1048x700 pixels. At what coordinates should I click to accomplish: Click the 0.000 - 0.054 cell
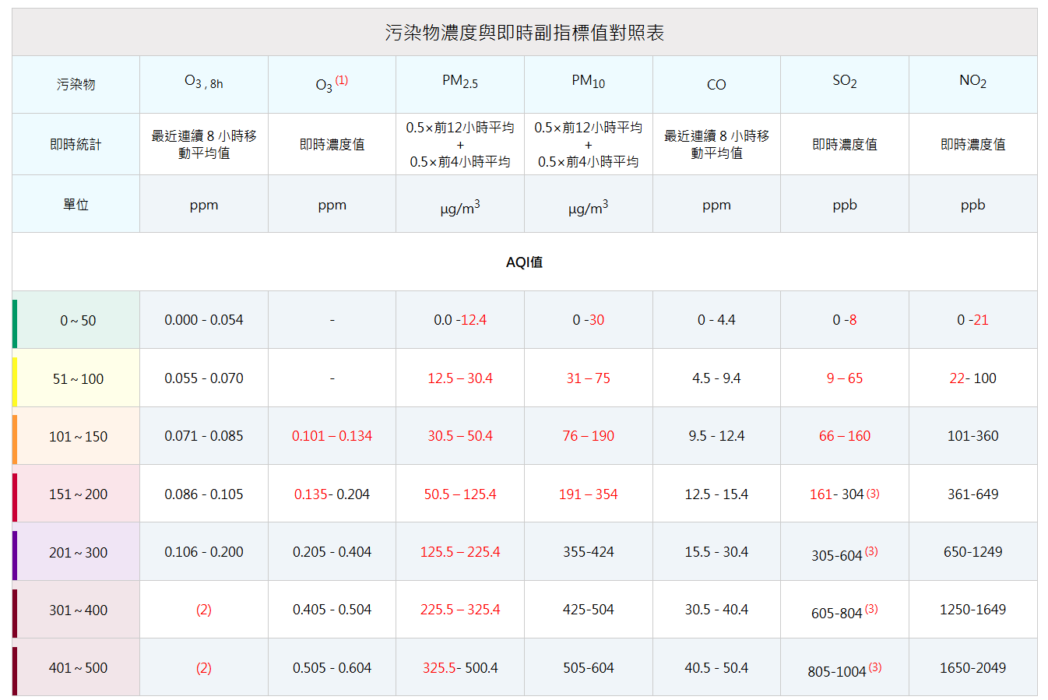point(204,319)
